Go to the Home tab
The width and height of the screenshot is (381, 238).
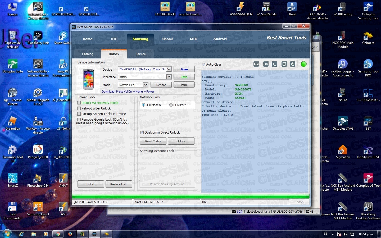88,39
